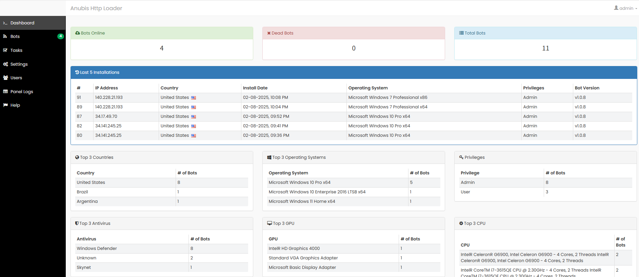Click the Brazil country row
The height and width of the screenshot is (277, 639).
click(x=162, y=192)
